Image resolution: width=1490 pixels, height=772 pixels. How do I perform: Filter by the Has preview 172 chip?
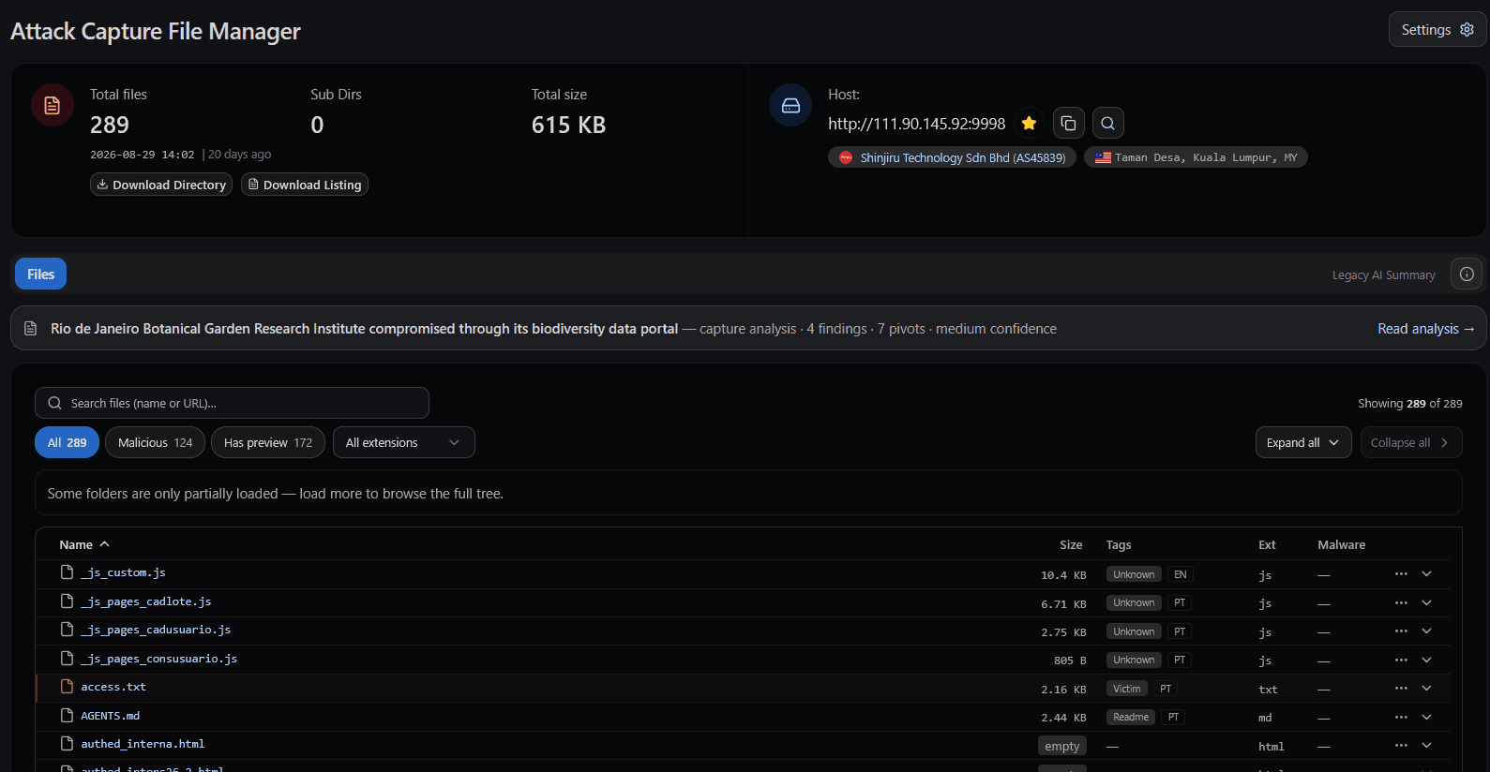[x=268, y=442]
